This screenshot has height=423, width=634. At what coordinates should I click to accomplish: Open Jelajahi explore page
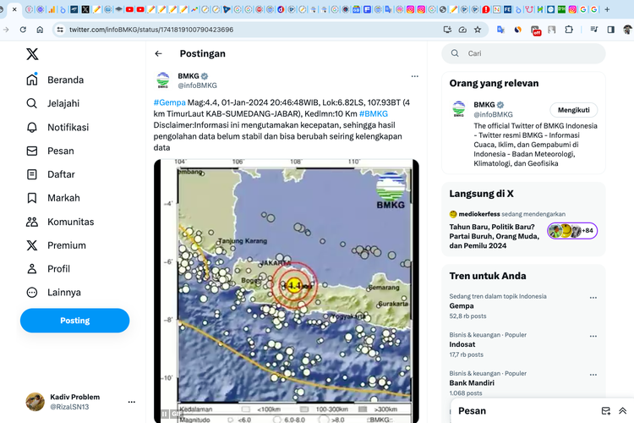coord(53,103)
